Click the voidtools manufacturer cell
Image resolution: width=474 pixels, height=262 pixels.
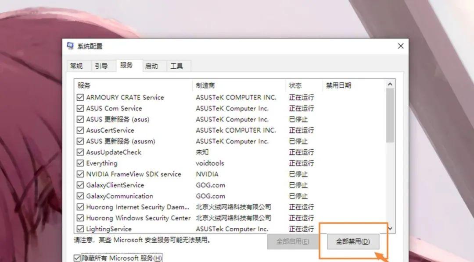coord(210,163)
